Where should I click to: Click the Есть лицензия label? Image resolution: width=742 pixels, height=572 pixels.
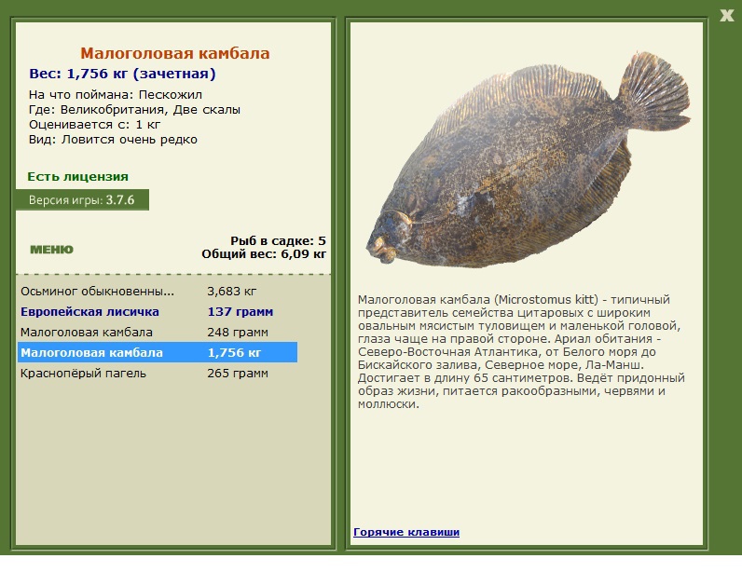(x=77, y=176)
